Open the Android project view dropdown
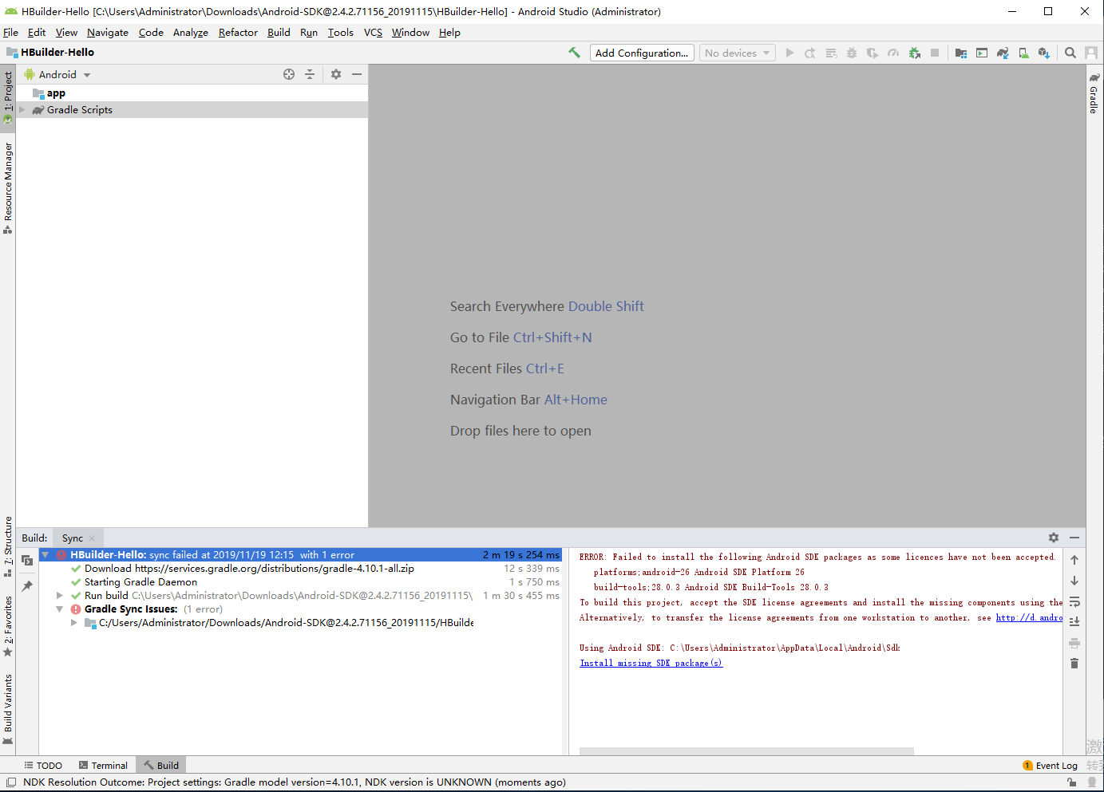Screen dimensions: 1104x792 pyautogui.click(x=57, y=74)
